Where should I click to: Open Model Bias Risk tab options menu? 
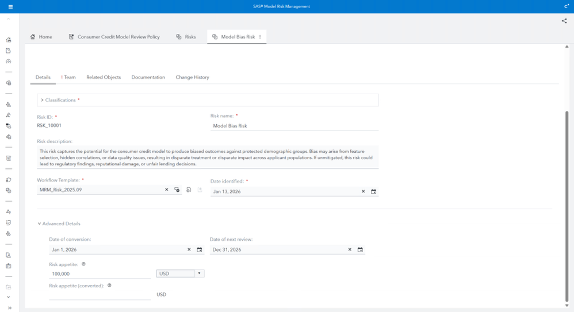pos(260,37)
